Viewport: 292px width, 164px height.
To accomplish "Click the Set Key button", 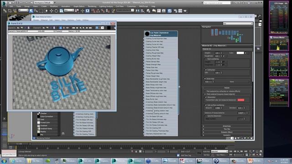I will 207,155.
